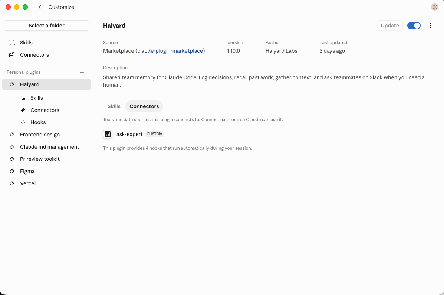Viewport: 444px width, 295px height.
Task: Toggle the Halyard plugin enabled switch
Action: pos(414,26)
